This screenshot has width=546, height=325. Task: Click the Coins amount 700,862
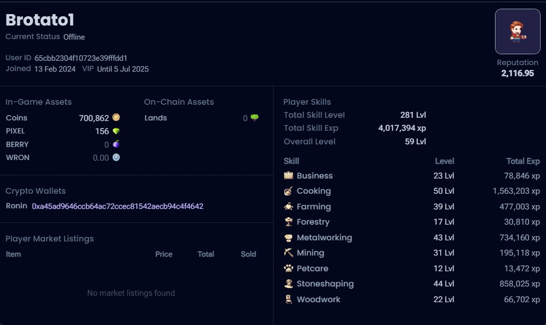click(x=94, y=118)
